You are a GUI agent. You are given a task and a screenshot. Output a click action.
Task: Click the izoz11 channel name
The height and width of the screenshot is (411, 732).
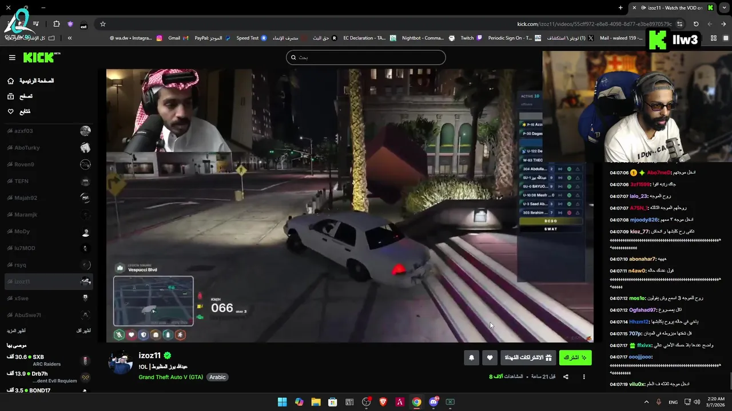150,356
